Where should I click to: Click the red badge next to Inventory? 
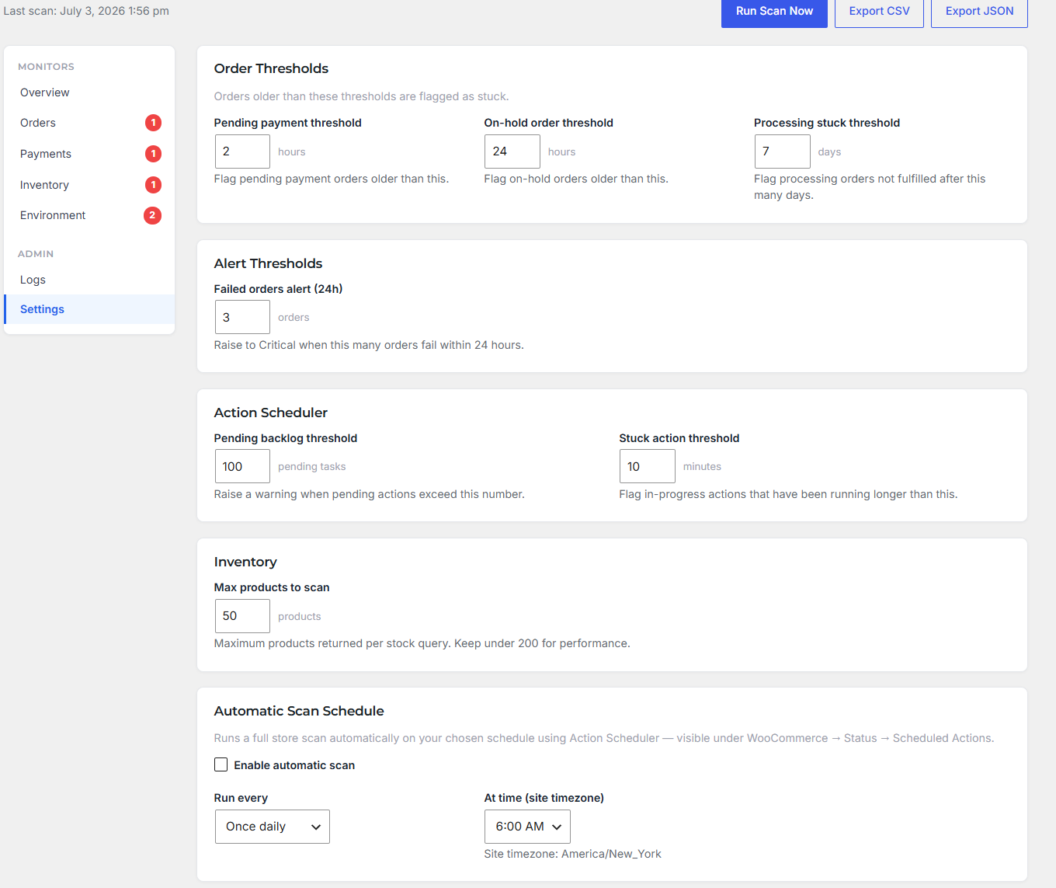153,185
